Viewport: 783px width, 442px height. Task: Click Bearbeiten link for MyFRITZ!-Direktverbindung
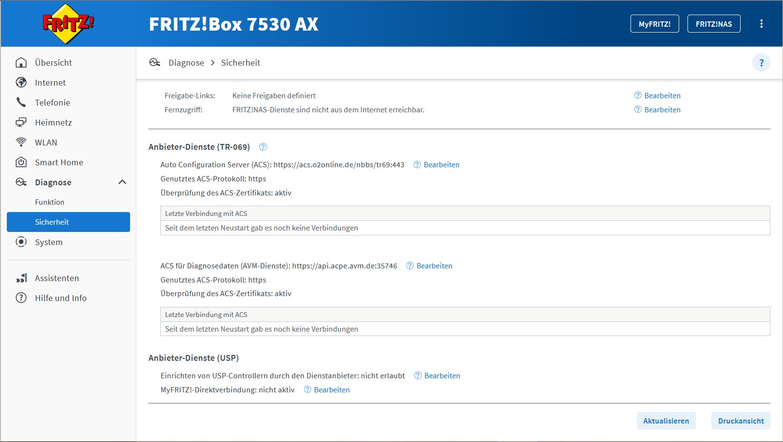pyautogui.click(x=332, y=390)
